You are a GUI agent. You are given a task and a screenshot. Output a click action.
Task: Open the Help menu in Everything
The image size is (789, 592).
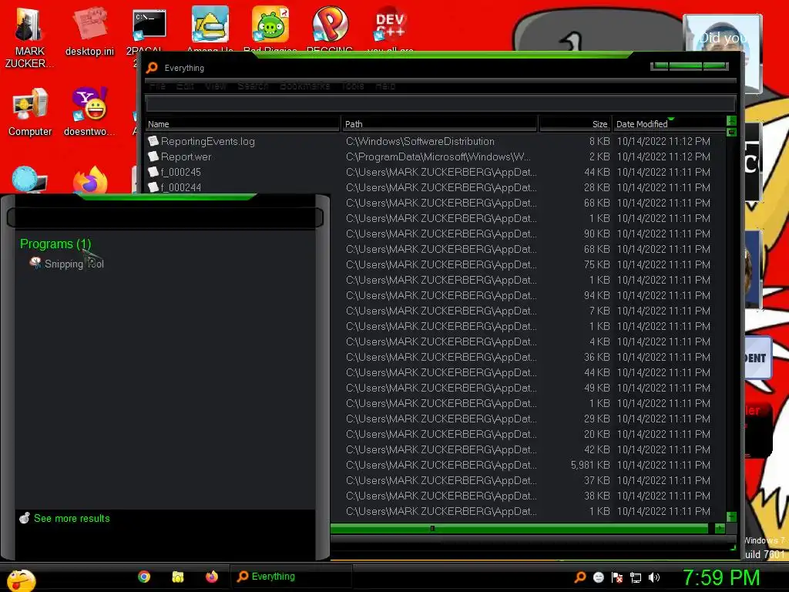coord(385,86)
